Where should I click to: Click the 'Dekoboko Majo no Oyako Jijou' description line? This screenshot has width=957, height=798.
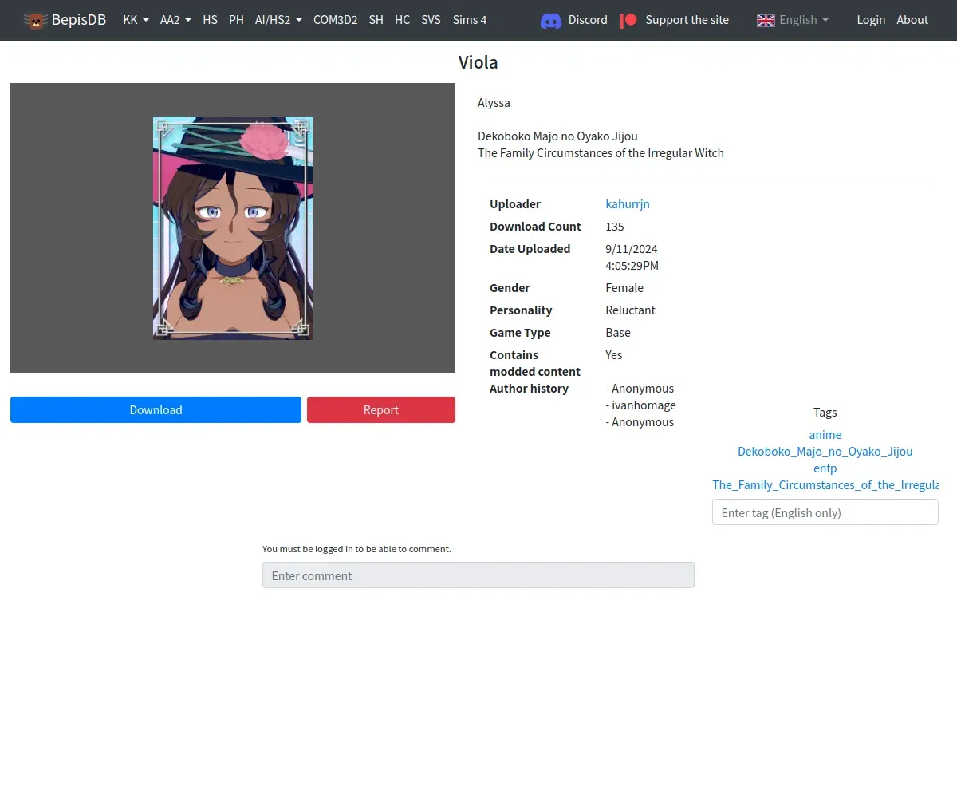[x=557, y=136]
